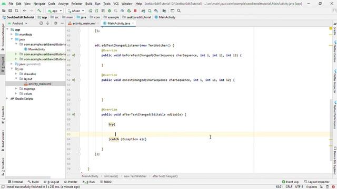Toggle the Build Variants tool window
This screenshot has height=189, width=337.
3,140
